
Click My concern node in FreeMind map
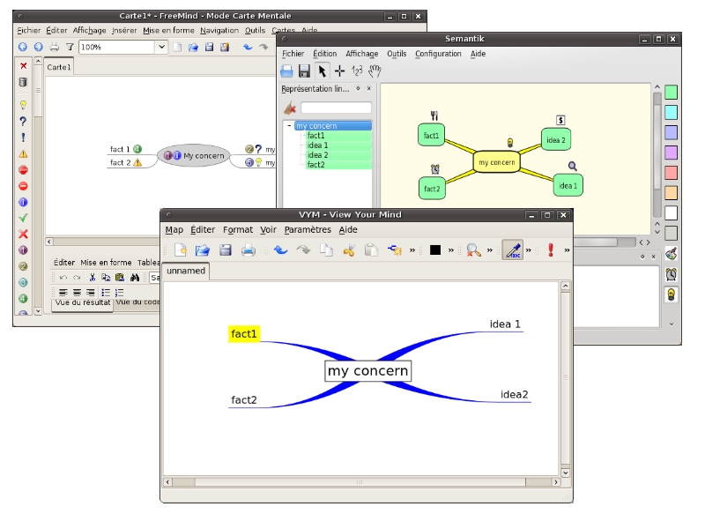[193, 156]
